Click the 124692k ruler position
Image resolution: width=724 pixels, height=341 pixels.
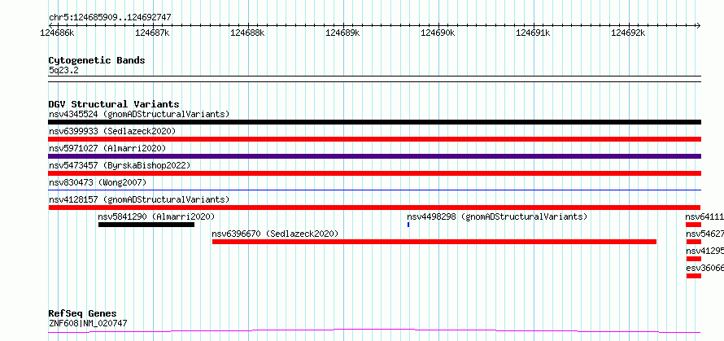629,33
